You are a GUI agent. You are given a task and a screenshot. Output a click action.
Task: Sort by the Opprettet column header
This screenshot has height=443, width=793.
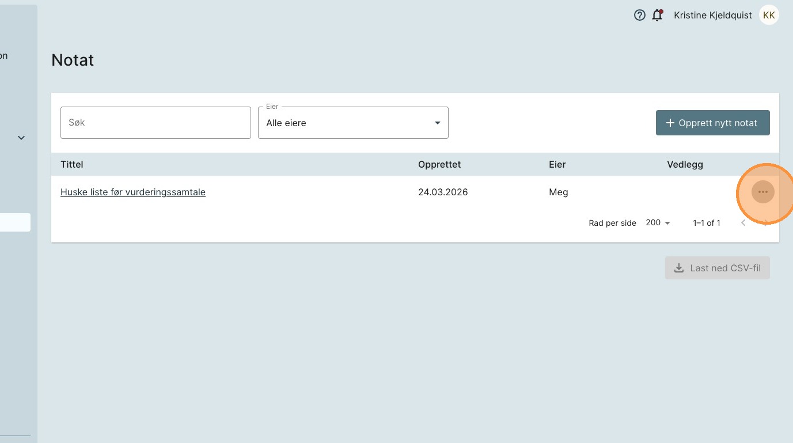439,165
